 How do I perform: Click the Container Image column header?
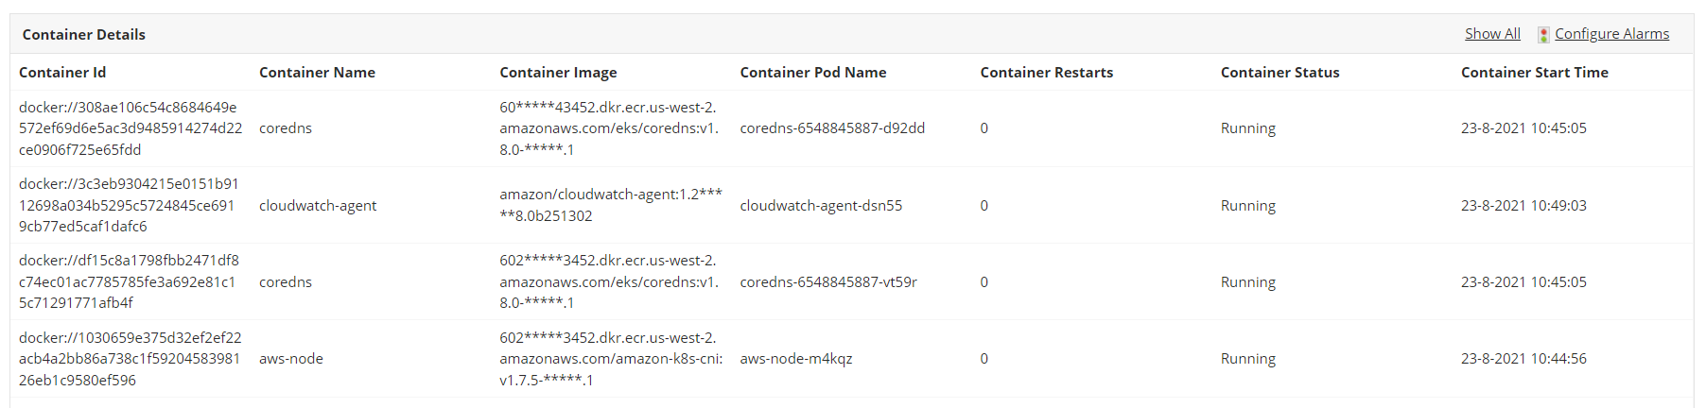558,73
